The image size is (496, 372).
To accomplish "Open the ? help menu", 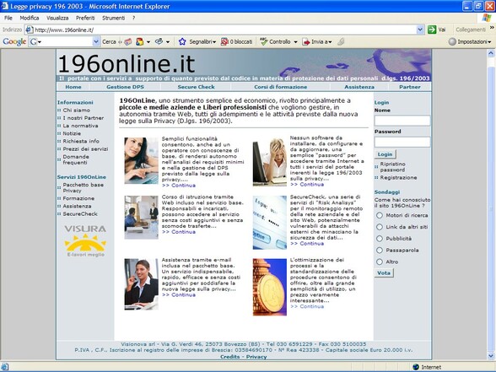I will [134, 18].
